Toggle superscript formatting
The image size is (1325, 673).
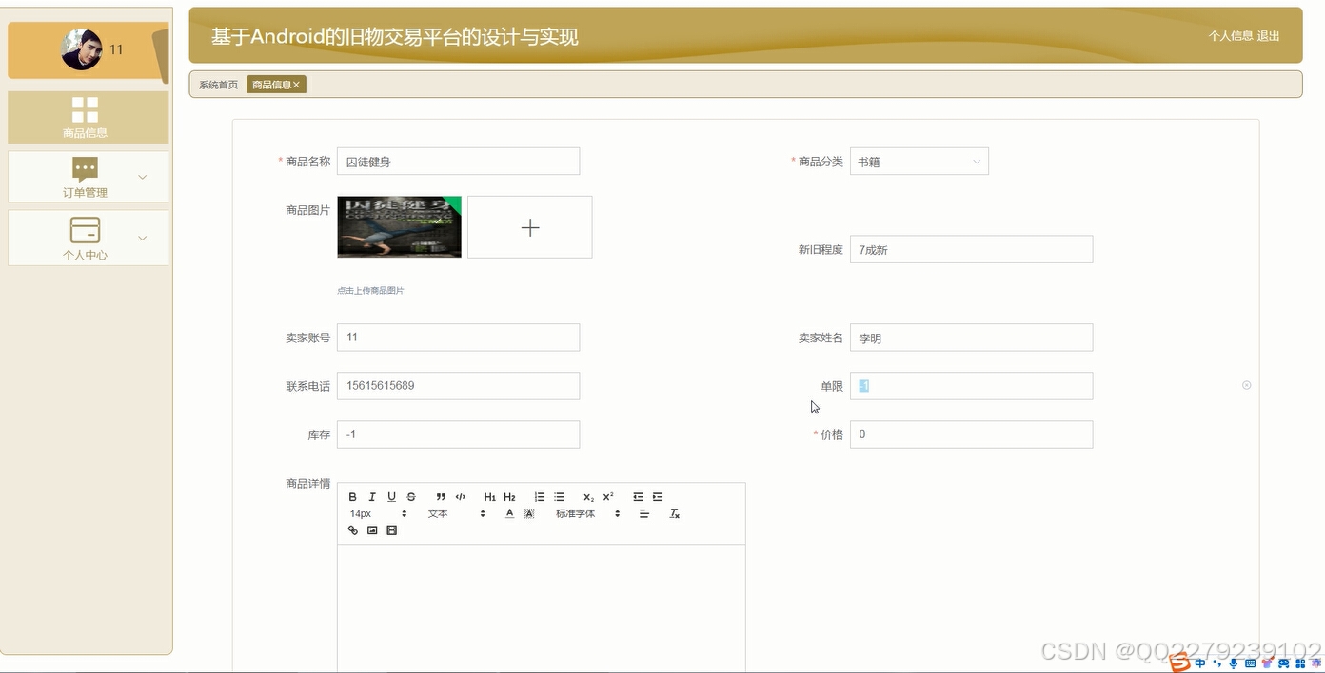pyautogui.click(x=606, y=496)
